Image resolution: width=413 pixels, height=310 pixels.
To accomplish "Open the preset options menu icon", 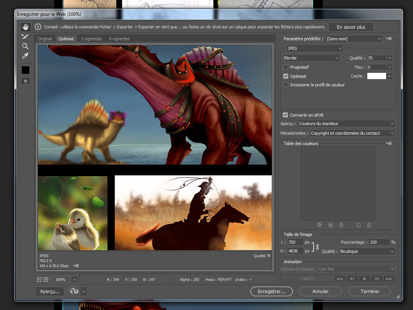I will [389, 39].
